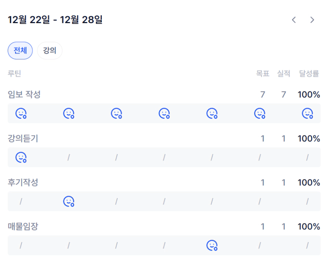Open the 후기작성 routine
The width and height of the screenshot is (328, 264).
coord(23,183)
